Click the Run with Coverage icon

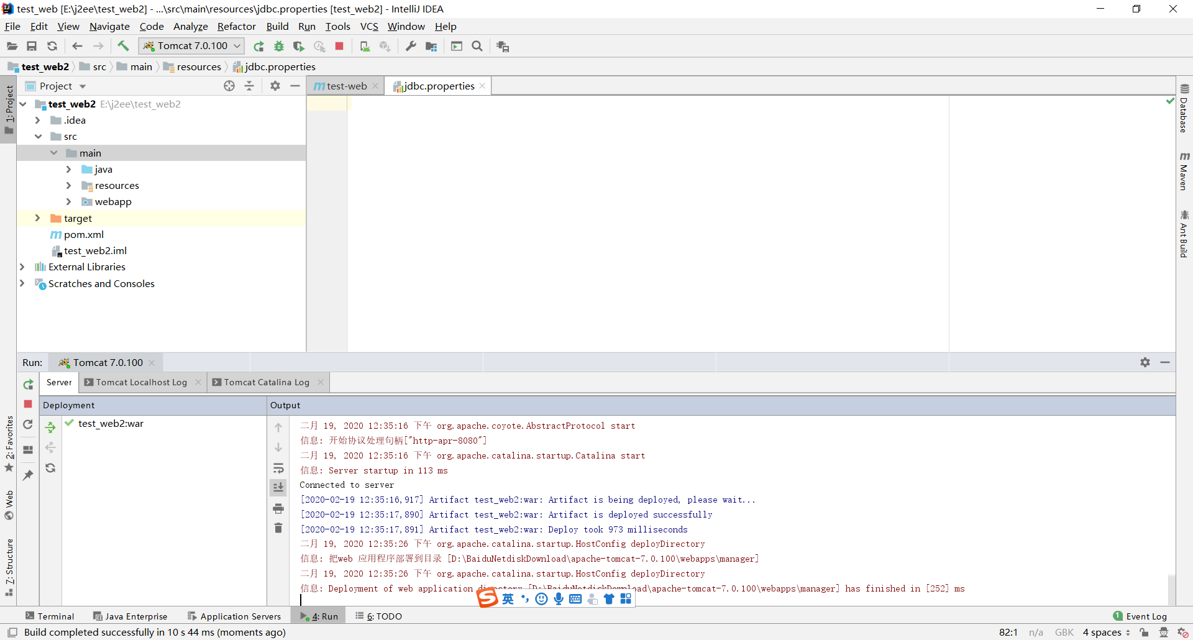tap(299, 46)
